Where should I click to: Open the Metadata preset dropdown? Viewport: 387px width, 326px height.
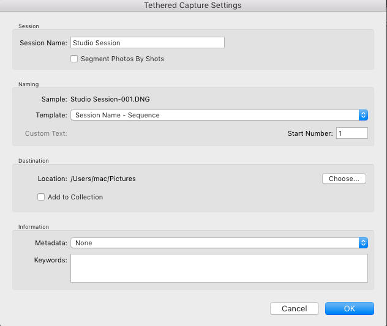[x=219, y=243]
